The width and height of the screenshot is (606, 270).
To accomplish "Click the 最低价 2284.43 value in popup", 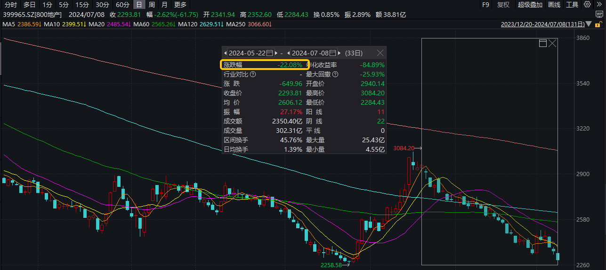I will [373, 102].
